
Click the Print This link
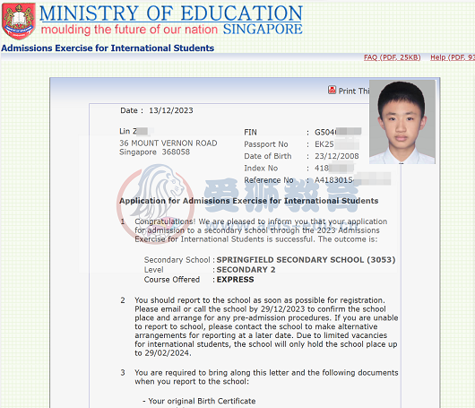354,91
